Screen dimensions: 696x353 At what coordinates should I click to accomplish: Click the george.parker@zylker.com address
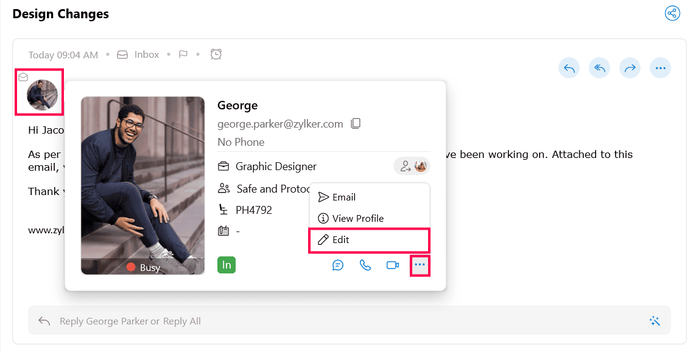280,124
